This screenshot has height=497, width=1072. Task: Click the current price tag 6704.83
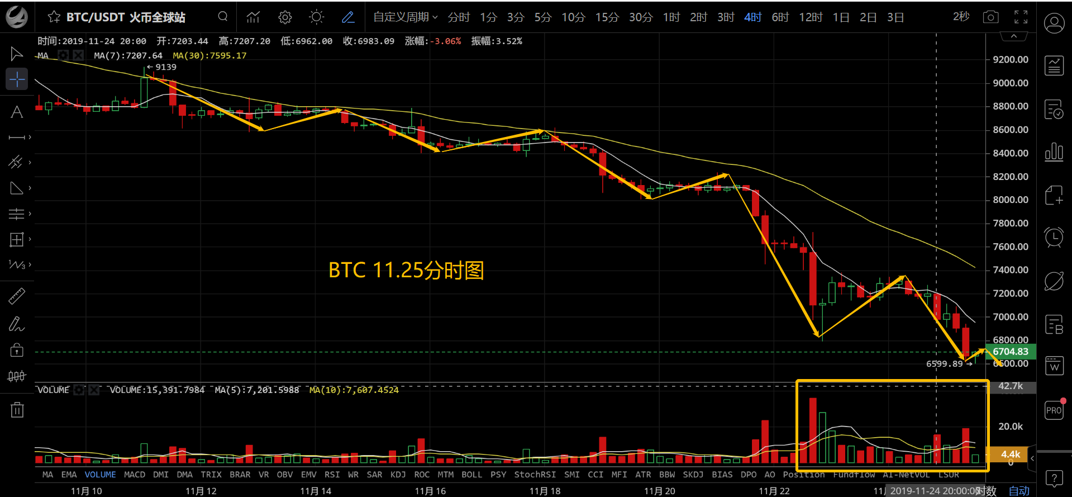click(x=1010, y=352)
